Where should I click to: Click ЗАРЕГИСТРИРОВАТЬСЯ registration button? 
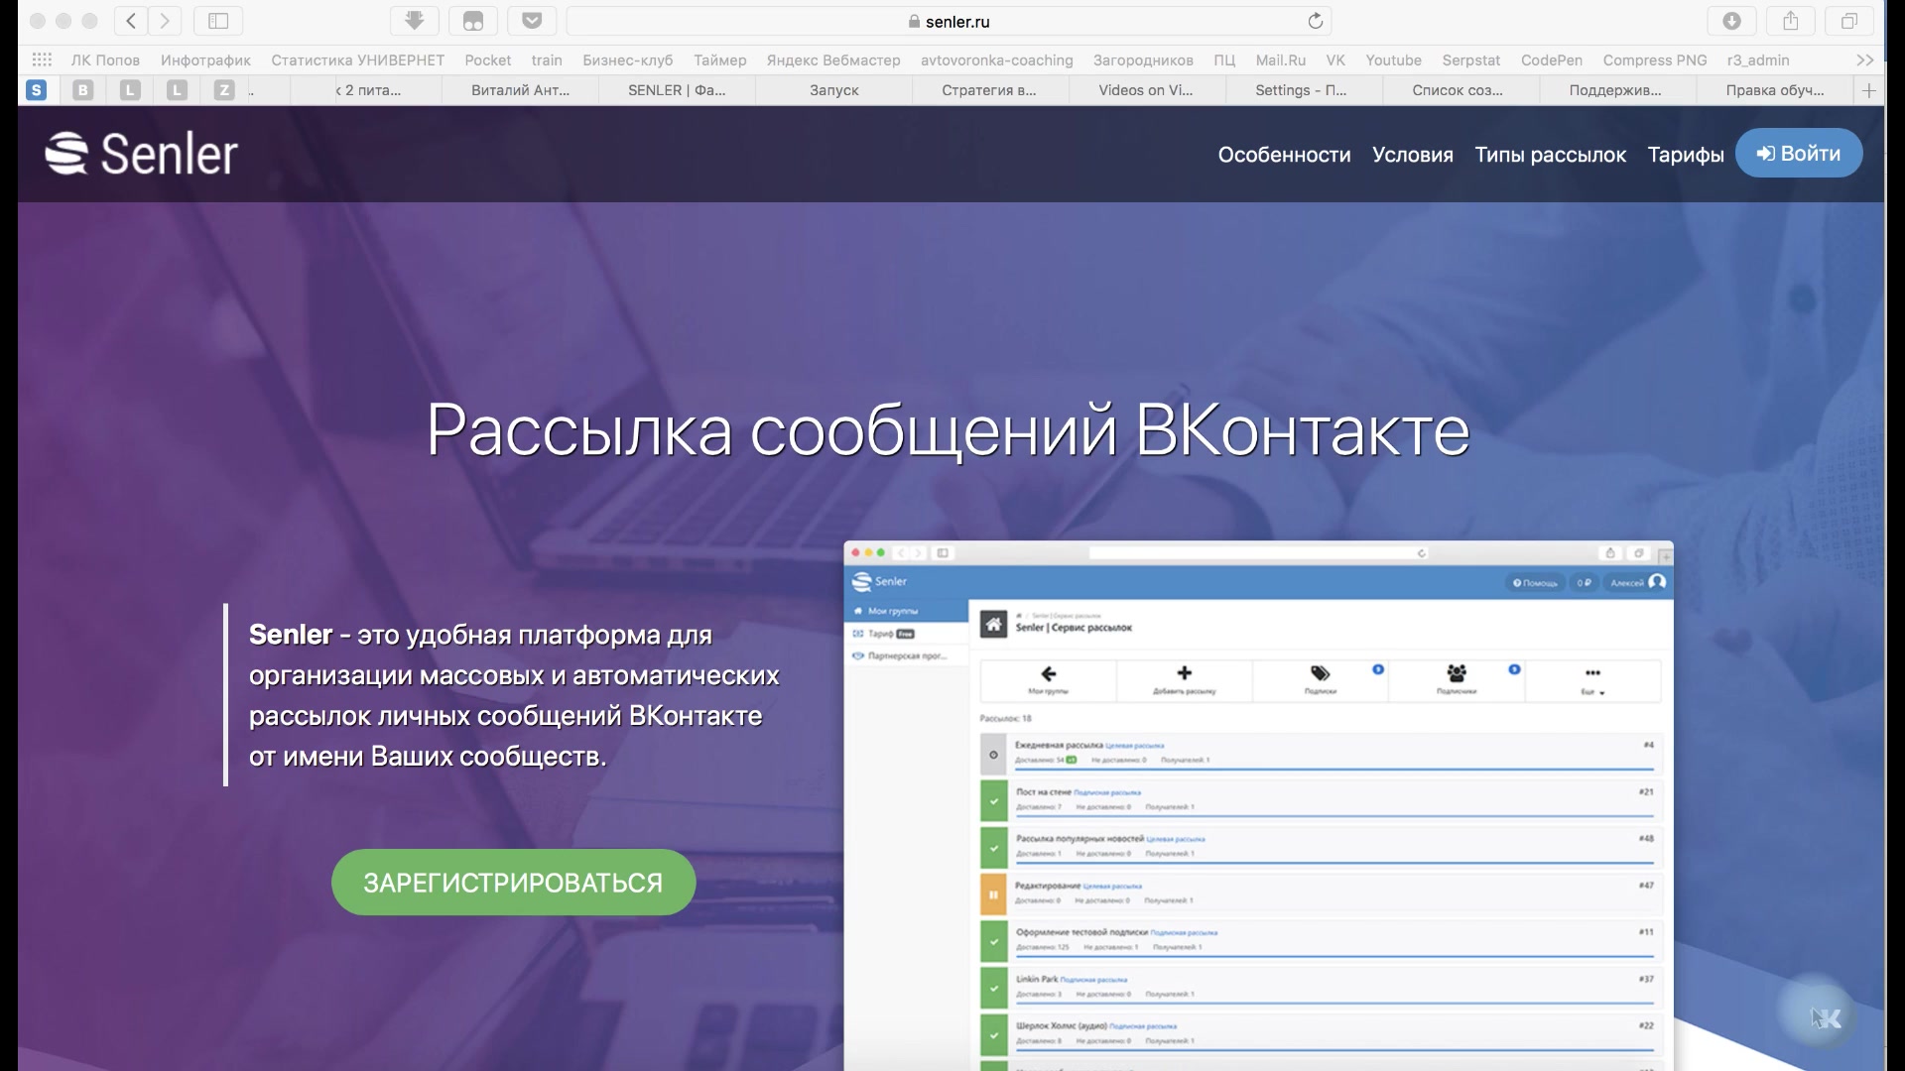pos(513,883)
